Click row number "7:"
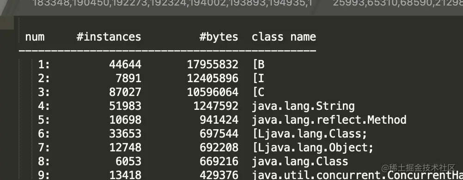Viewport: 463px width, 180px height. 44,148
